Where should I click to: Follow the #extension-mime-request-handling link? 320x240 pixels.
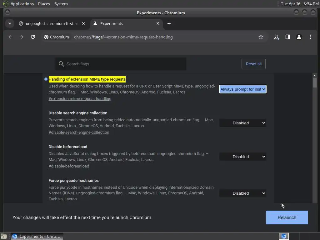point(80,98)
